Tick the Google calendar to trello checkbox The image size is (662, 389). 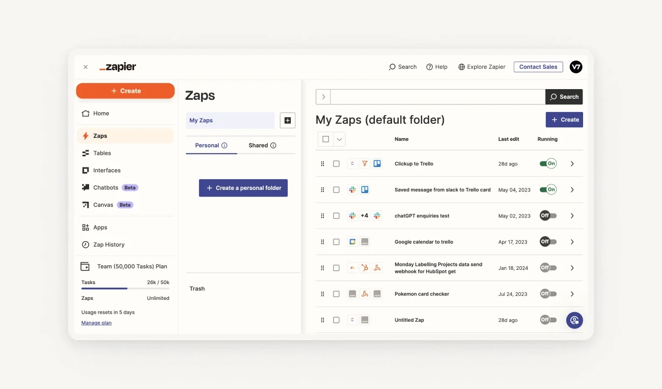336,242
